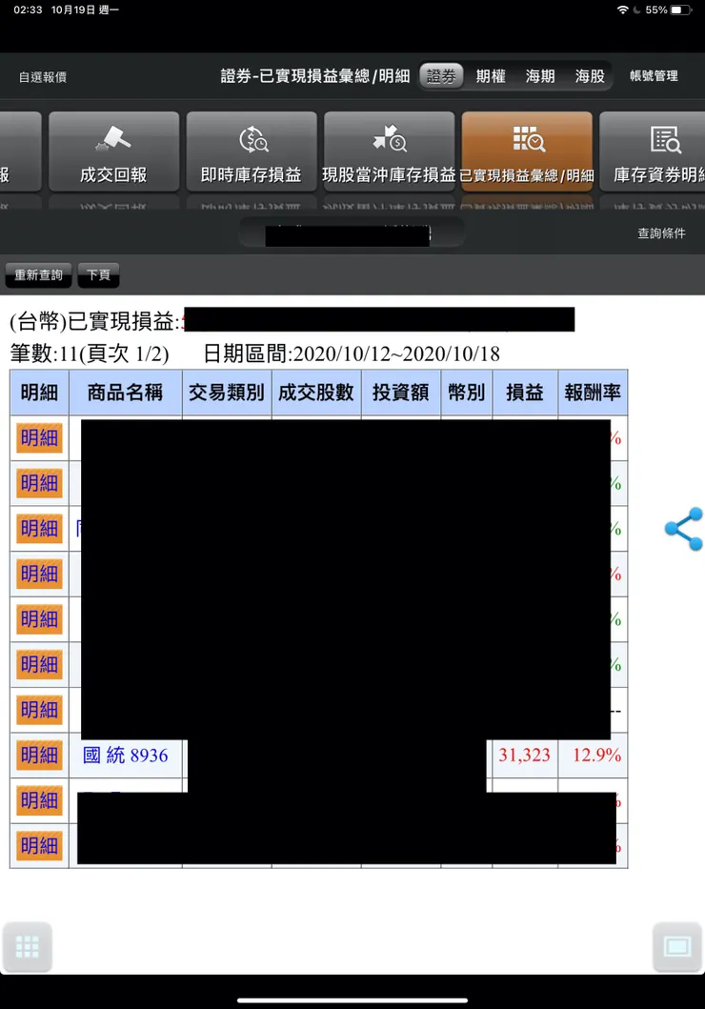Click 國統 8936 stock name
The height and width of the screenshot is (1009, 705).
[126, 755]
